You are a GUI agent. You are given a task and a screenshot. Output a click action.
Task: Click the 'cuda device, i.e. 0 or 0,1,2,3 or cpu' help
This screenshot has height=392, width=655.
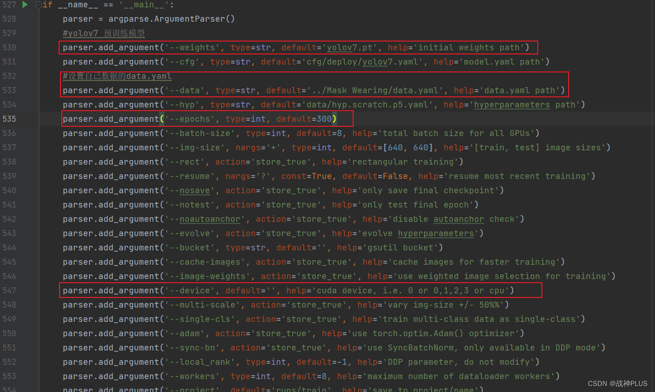[x=411, y=291]
